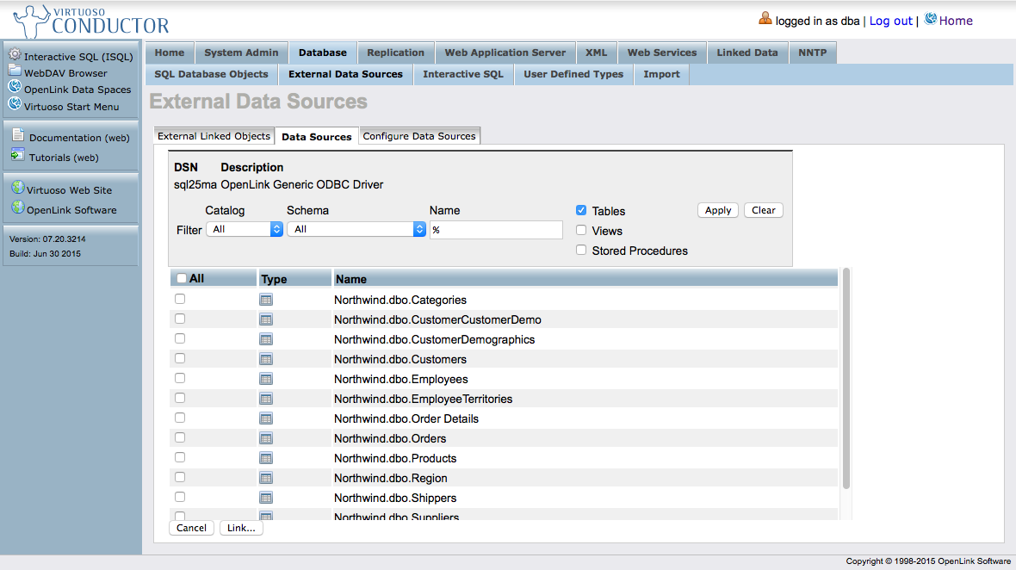Click the Home globe icon at top right

coord(931,19)
